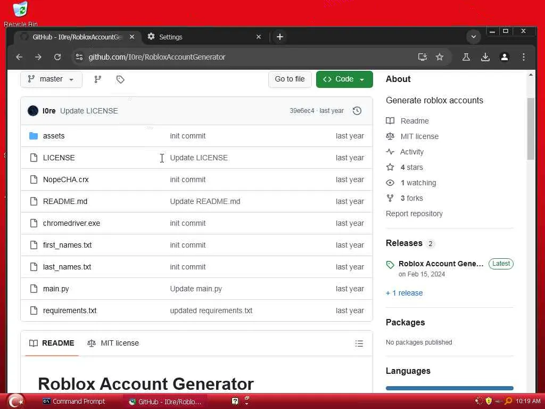Click the install app icon in address bar
Viewport: 545px width, 409px height.
[x=422, y=57]
